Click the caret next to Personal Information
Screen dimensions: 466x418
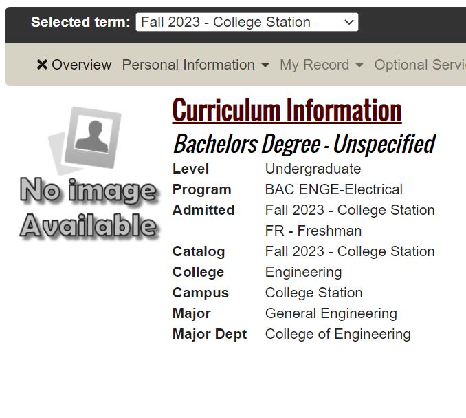(265, 65)
